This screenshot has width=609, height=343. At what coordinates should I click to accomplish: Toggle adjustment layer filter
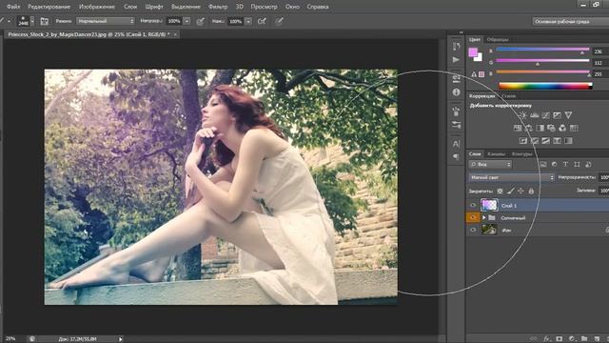pos(554,165)
